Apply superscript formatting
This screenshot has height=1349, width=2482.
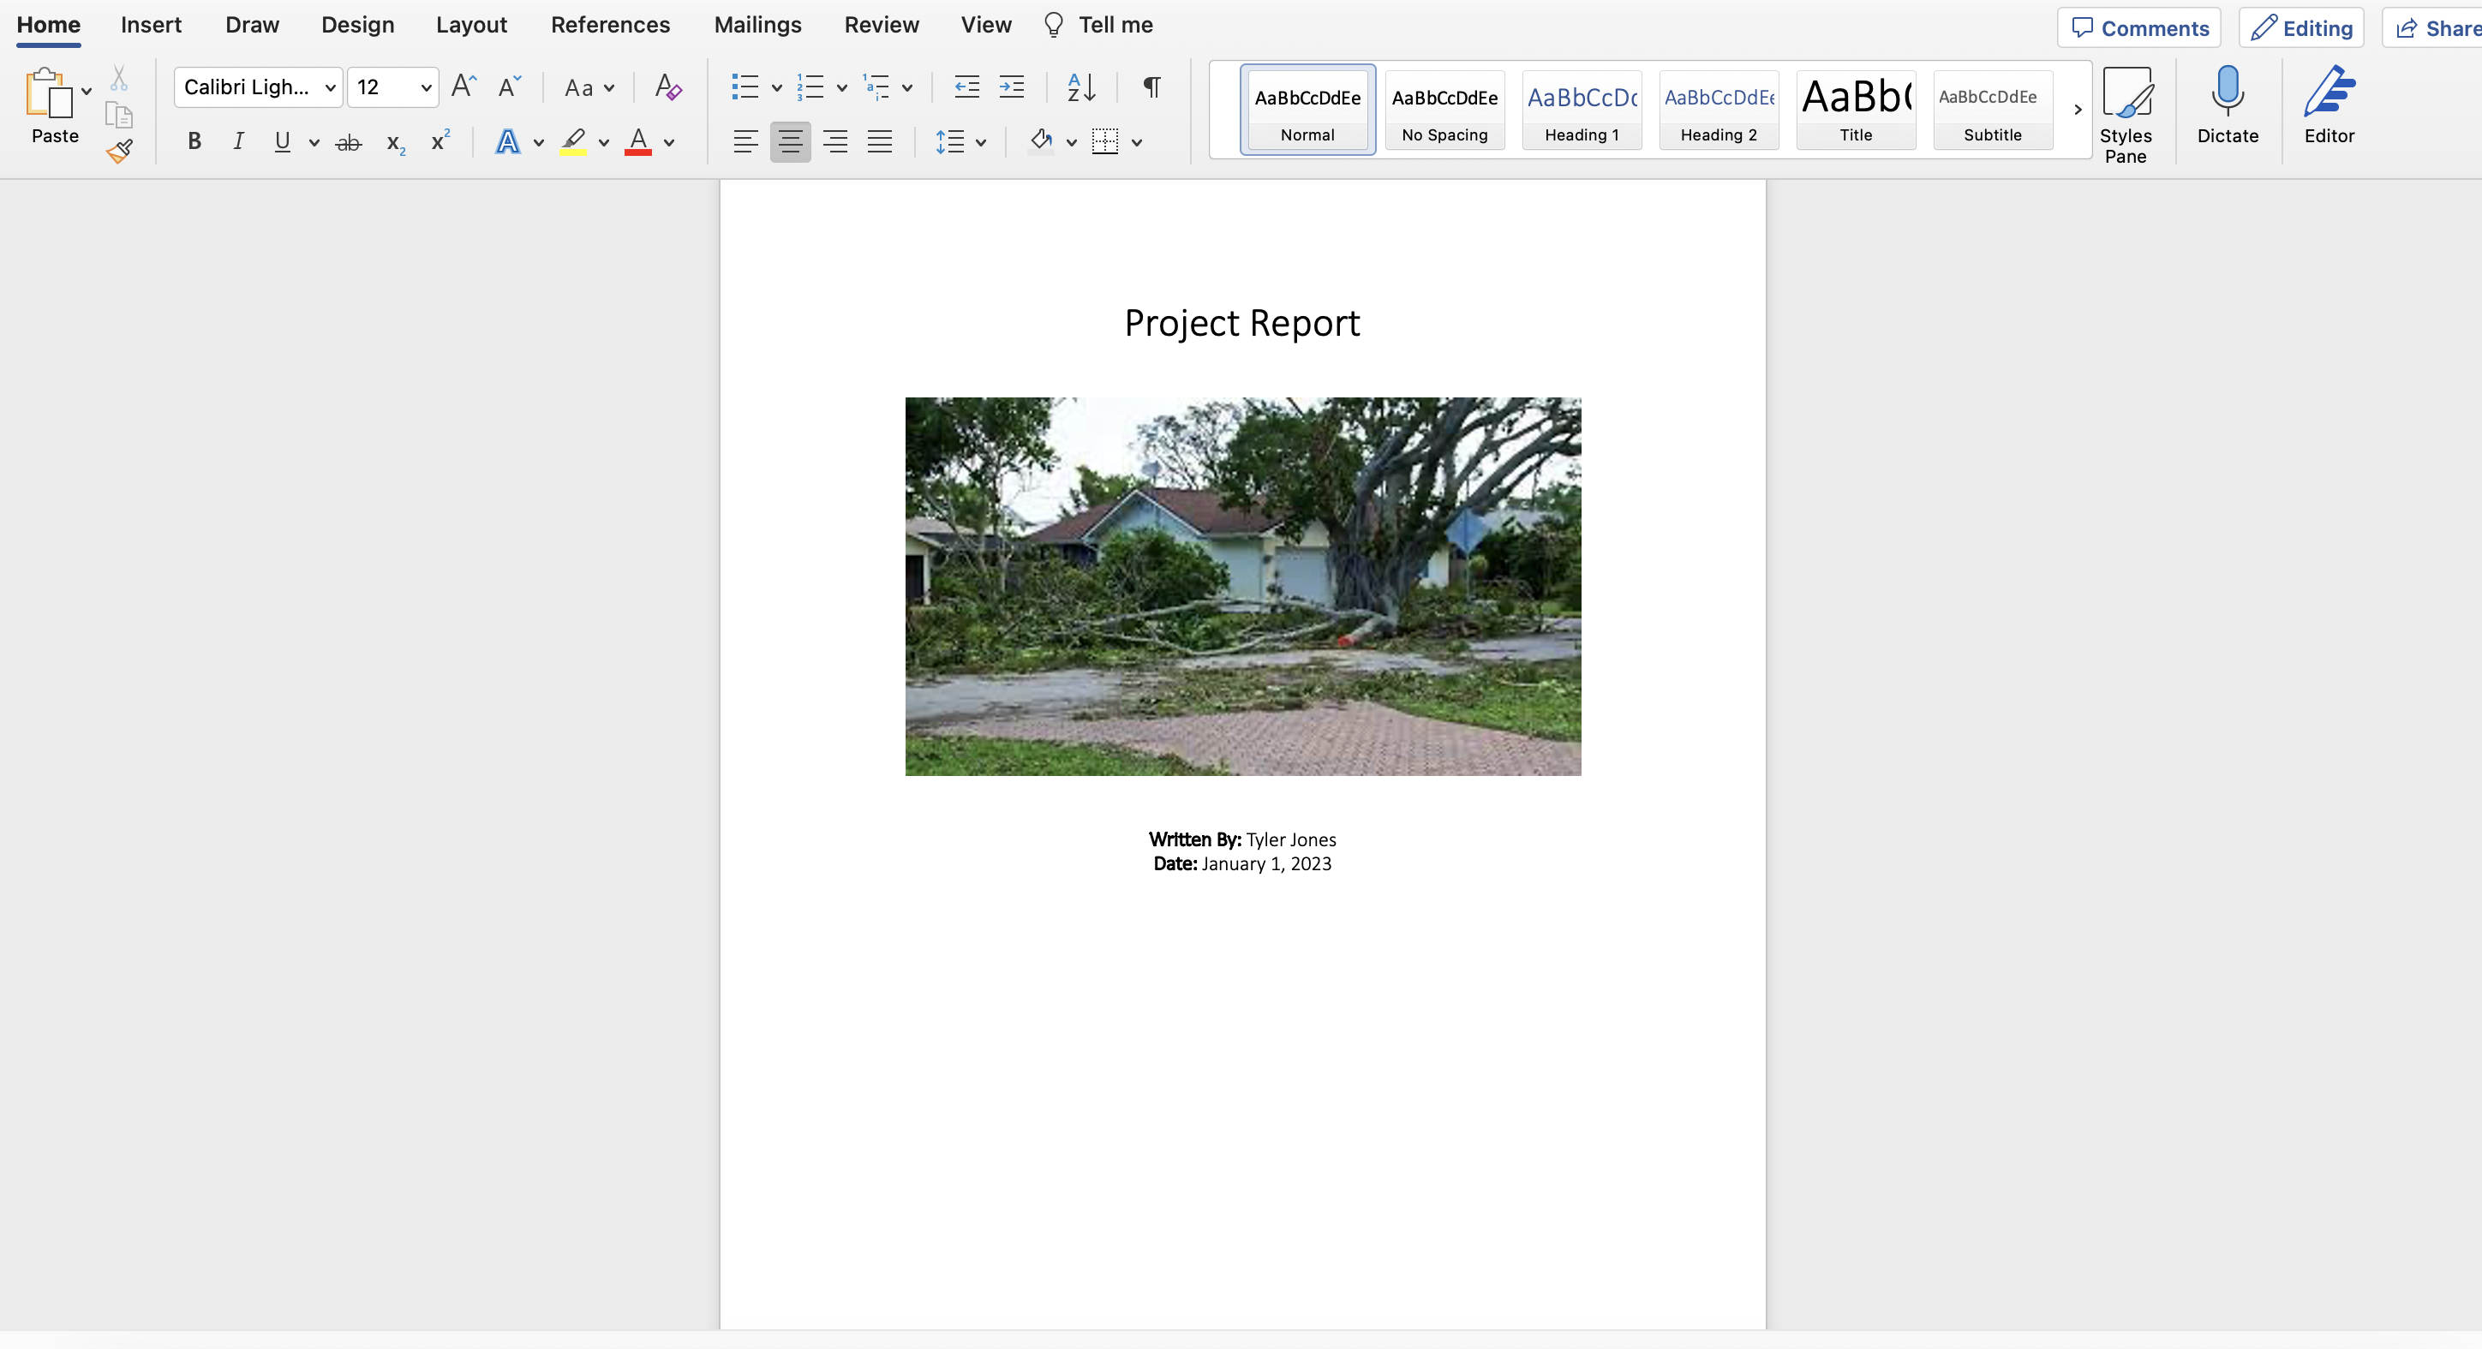440,140
